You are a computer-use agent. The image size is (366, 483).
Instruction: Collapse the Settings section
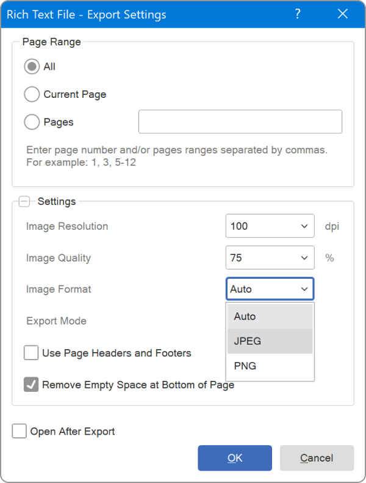click(x=24, y=201)
